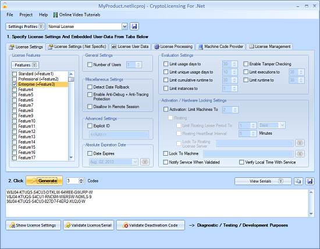Open Online Video Tutorials link

click(x=77, y=15)
